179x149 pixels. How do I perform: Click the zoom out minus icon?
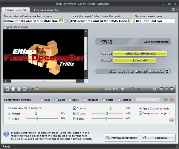pyautogui.click(x=123, y=89)
